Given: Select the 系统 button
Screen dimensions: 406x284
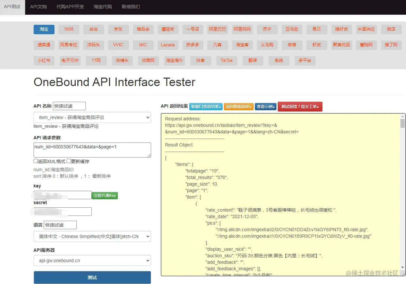Looking at the screenshot, I should (x=279, y=61).
